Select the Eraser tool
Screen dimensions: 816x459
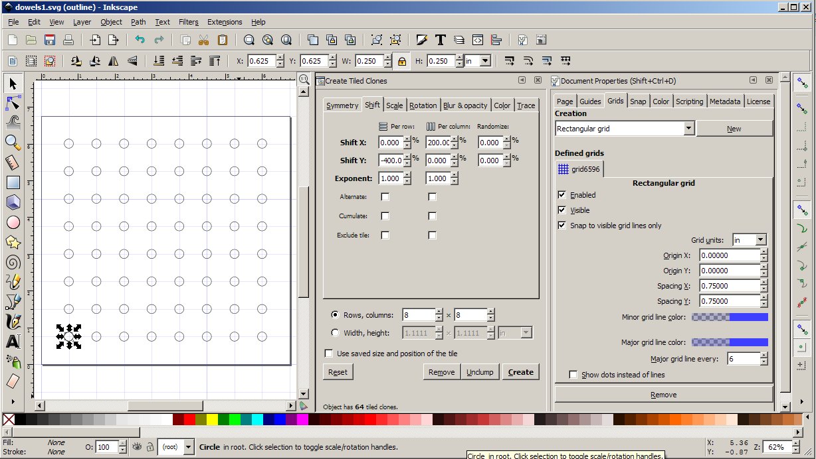click(x=13, y=381)
